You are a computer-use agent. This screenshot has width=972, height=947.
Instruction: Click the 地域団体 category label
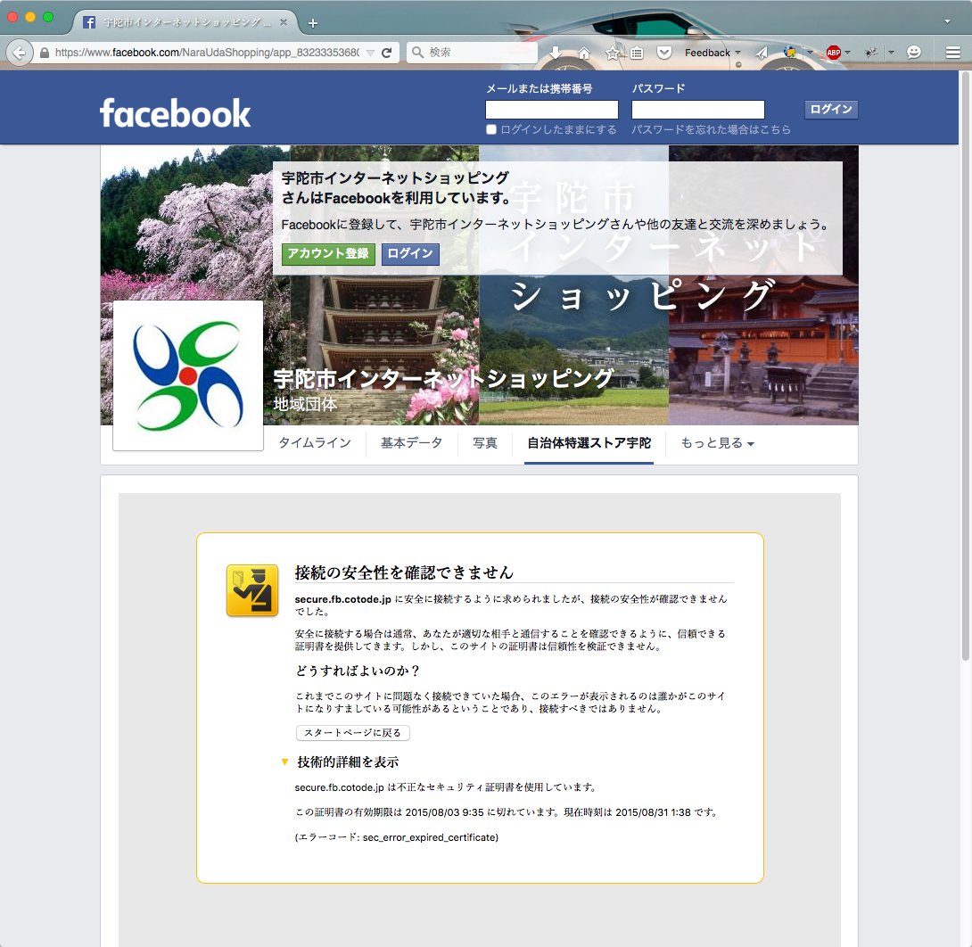[305, 404]
